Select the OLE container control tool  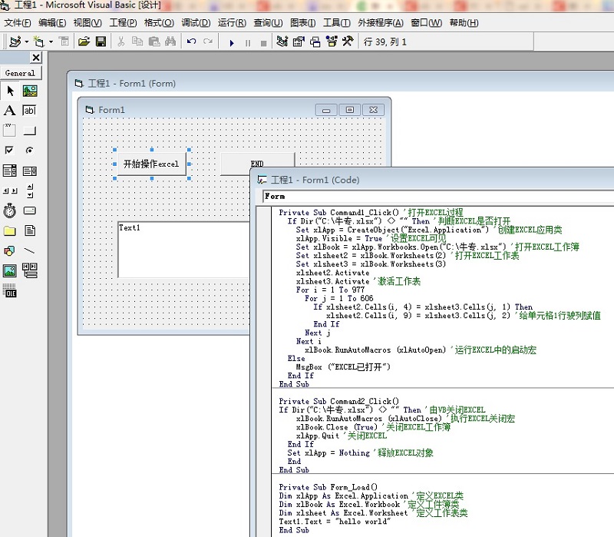9,290
